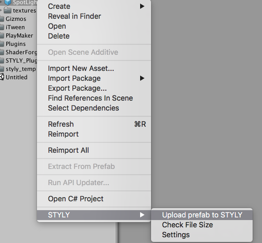The height and width of the screenshot is (243, 262).
Task: Select the ShaderForge folder in project tree
Action: click(x=19, y=52)
